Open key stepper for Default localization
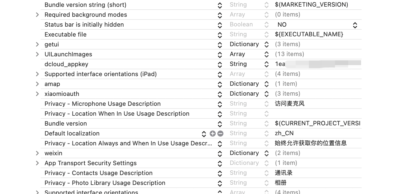This screenshot has width=410, height=194. [x=204, y=134]
